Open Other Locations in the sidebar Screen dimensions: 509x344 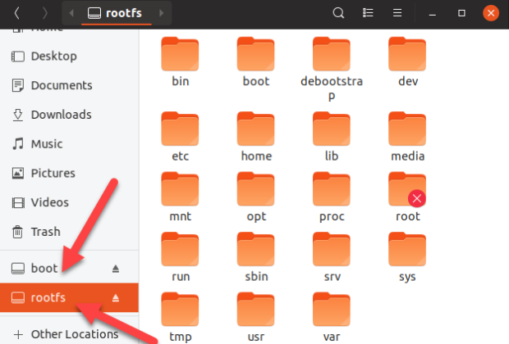(x=69, y=334)
